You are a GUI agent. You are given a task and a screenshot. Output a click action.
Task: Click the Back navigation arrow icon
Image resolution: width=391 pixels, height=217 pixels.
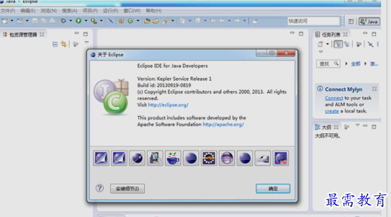pyautogui.click(x=222, y=21)
